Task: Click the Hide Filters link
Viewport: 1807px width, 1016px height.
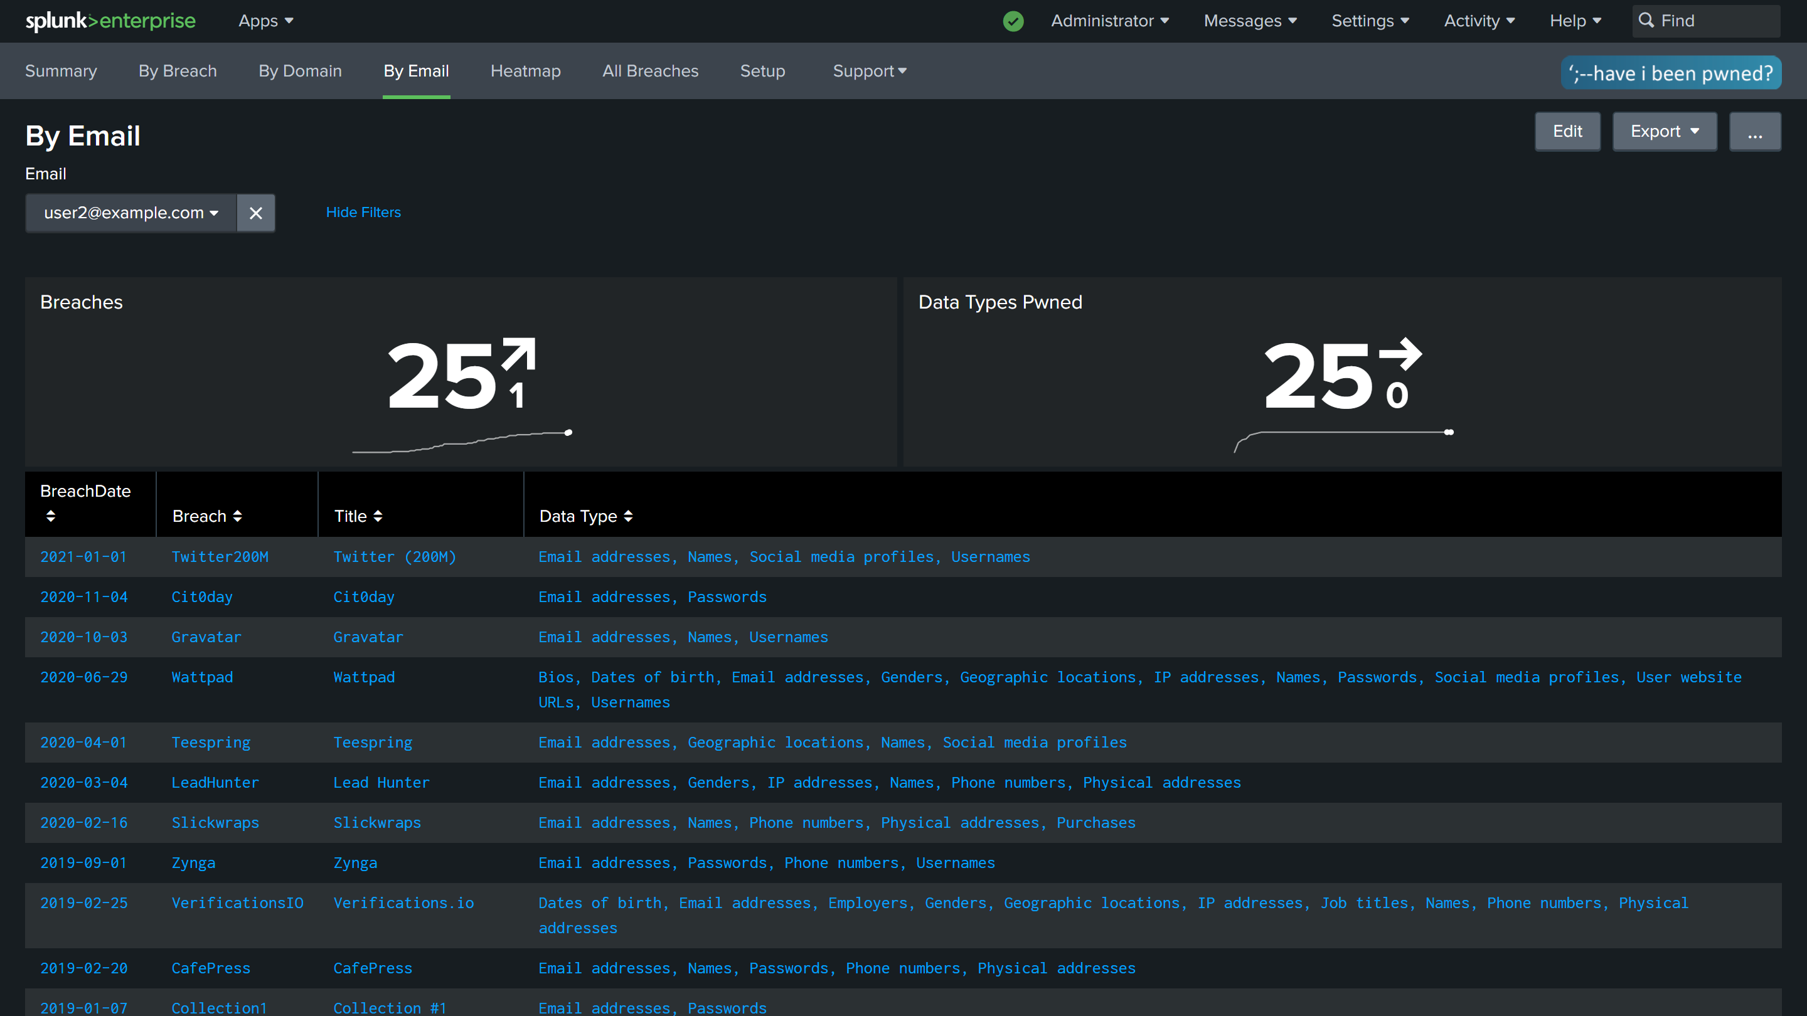Action: [363, 213]
